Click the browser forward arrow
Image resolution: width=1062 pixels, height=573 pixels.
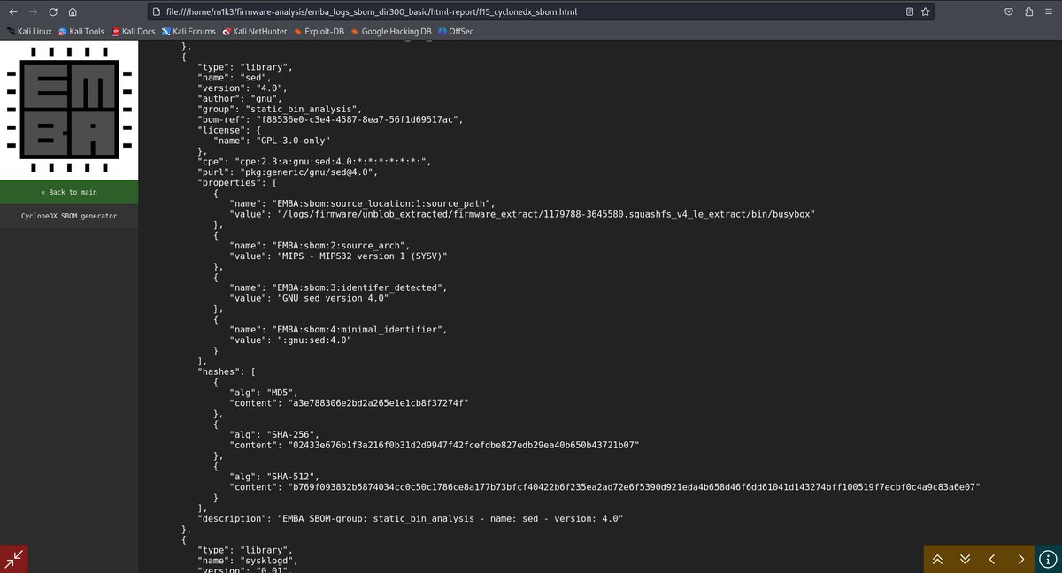[x=34, y=12]
